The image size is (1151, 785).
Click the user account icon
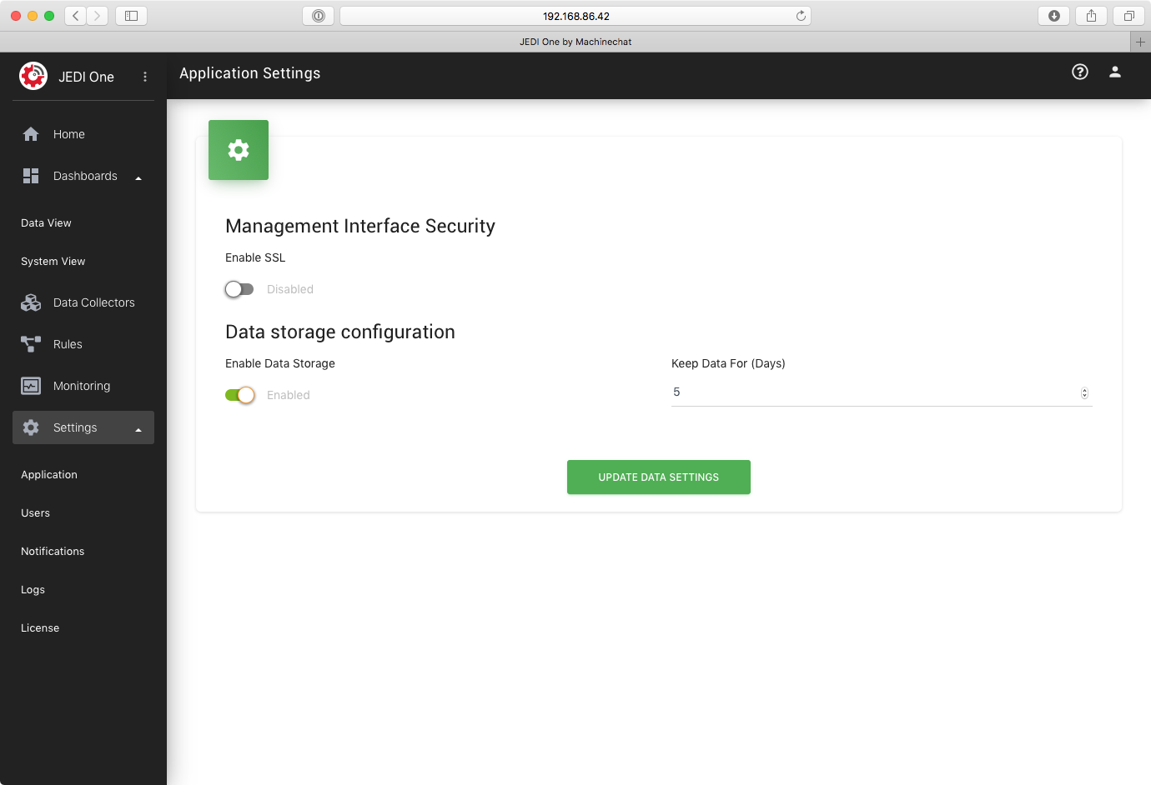[1115, 72]
